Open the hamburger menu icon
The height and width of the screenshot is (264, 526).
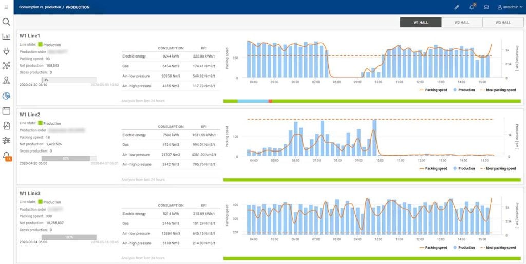(6, 7)
